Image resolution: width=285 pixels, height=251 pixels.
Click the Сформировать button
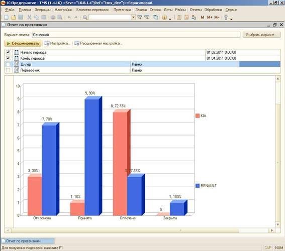(23, 43)
